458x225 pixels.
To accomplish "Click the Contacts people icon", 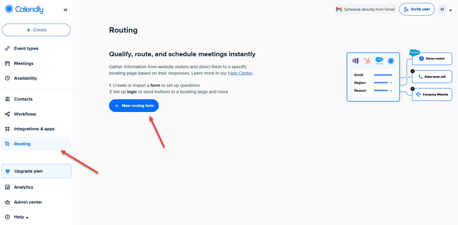I will [x=8, y=99].
